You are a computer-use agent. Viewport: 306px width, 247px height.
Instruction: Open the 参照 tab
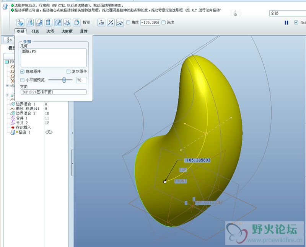20,31
